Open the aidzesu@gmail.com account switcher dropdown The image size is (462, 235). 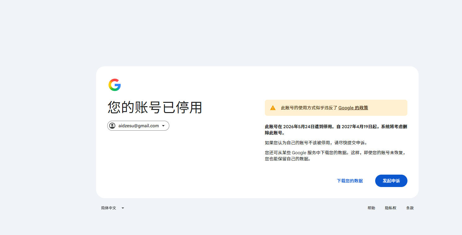138,126
